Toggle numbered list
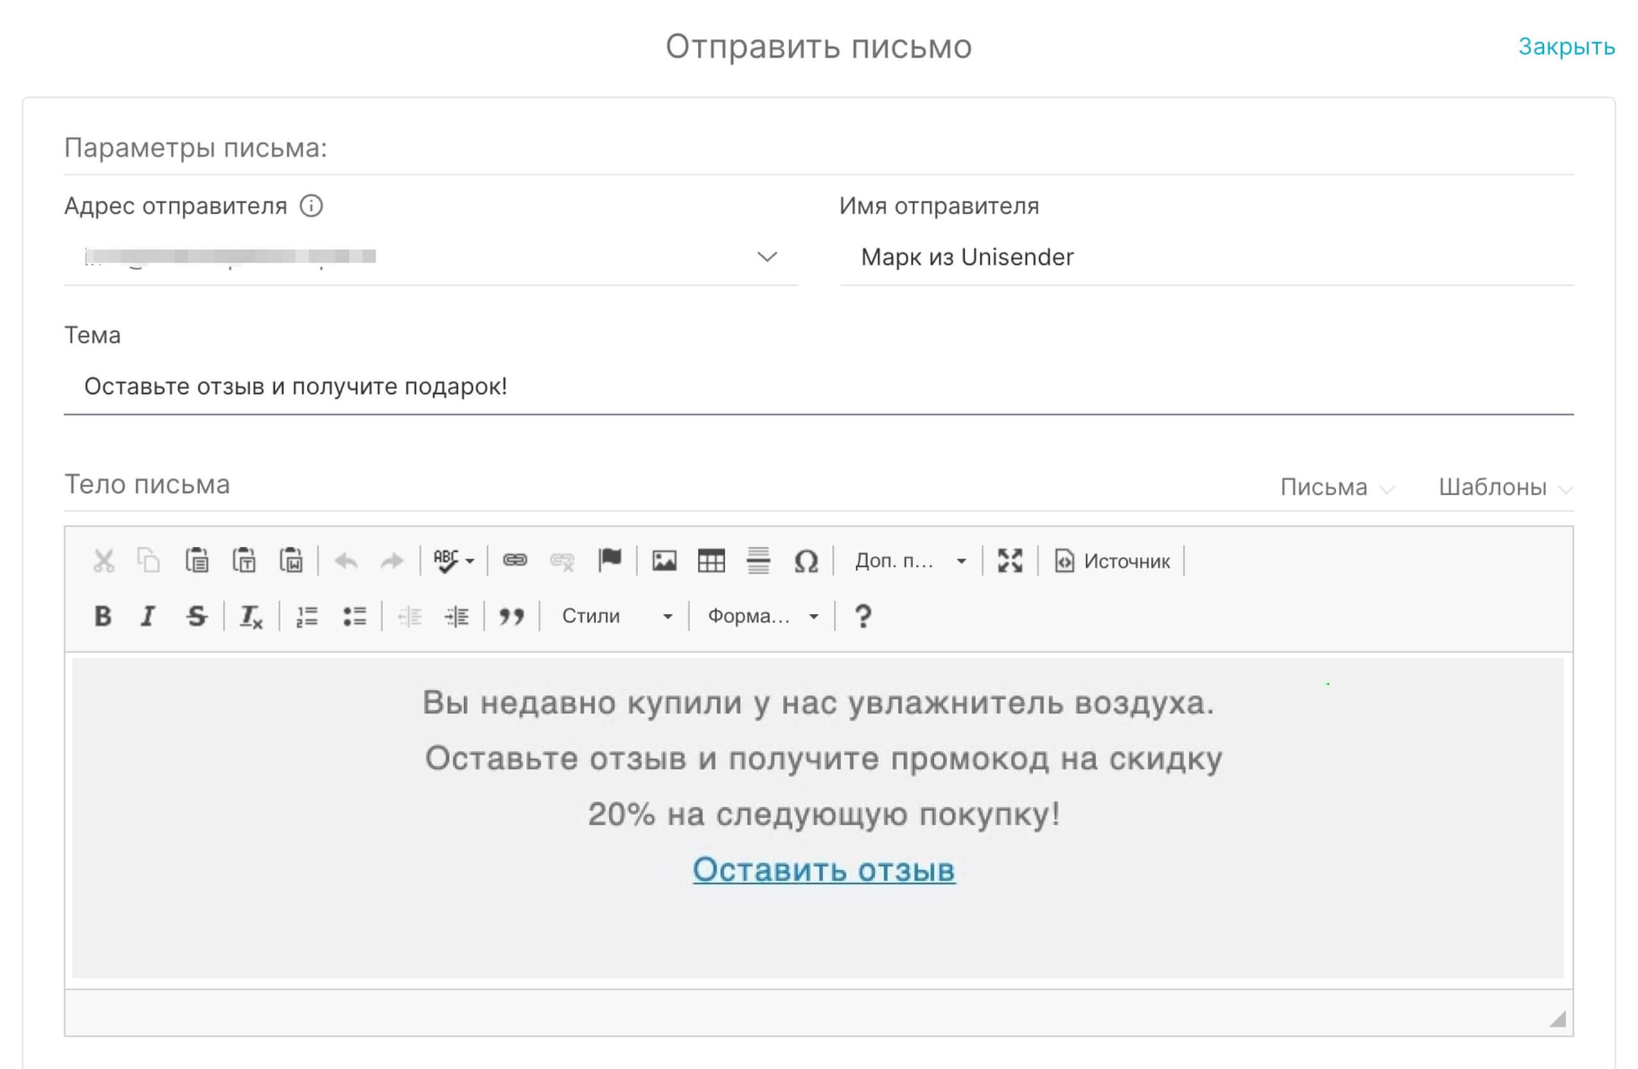Viewport: 1638px width, 1069px height. (x=307, y=616)
